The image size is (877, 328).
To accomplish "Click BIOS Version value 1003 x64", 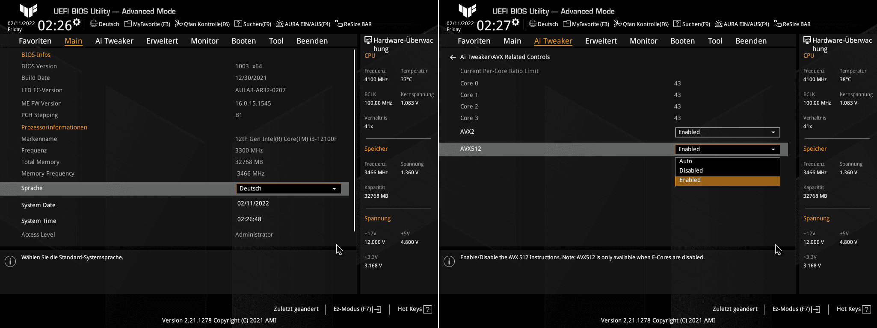I will (x=249, y=66).
